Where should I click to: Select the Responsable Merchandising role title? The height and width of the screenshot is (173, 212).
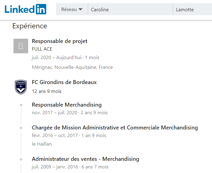[x=67, y=105]
